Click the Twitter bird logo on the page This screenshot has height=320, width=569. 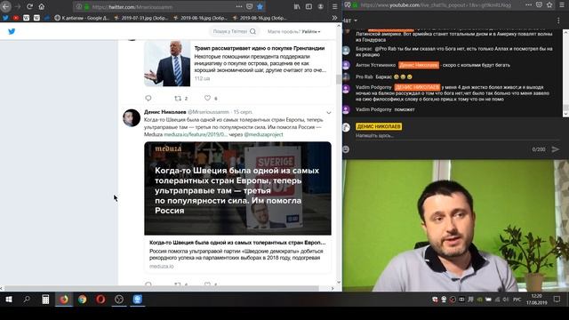pos(12,32)
